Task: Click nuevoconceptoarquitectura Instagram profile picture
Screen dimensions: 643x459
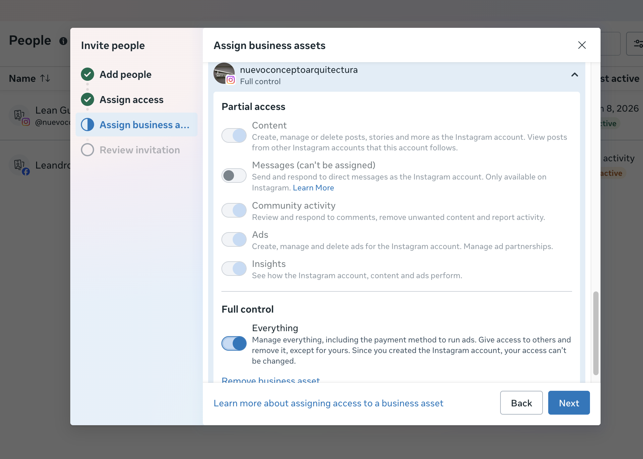Action: click(224, 73)
